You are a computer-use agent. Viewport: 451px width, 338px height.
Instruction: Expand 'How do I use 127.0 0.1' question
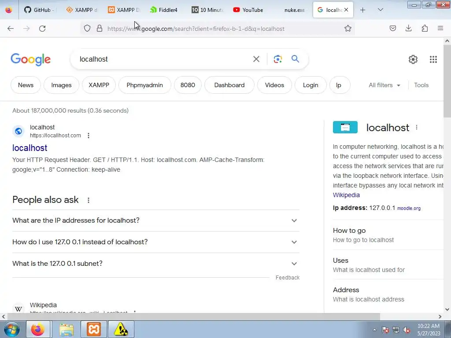coord(156,242)
